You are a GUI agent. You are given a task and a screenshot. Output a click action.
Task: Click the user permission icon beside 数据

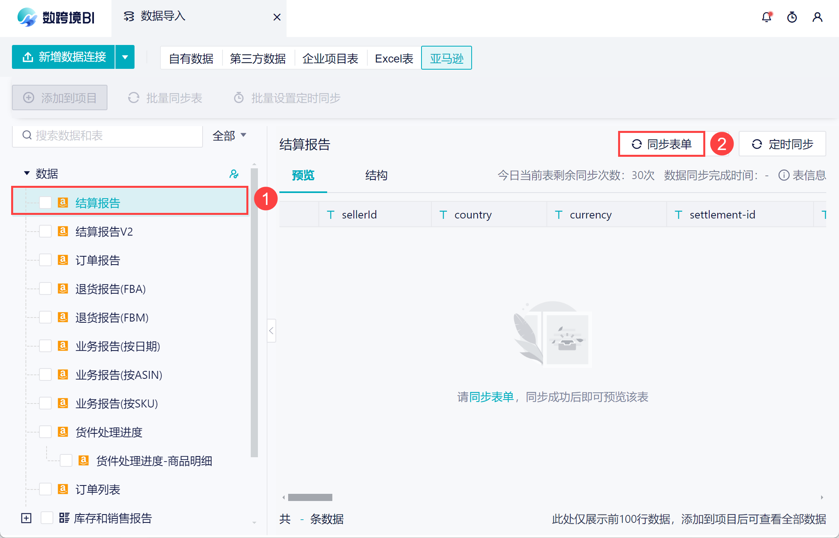pos(234,174)
